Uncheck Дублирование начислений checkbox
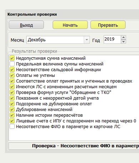The width and height of the screenshot is (139, 163). click(x=12, y=109)
